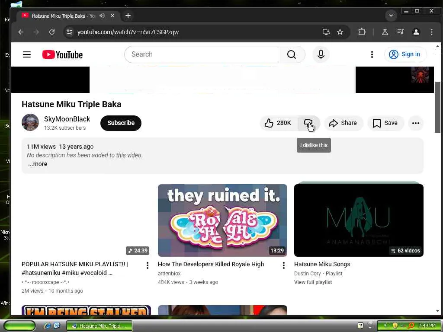Open the Windows Start button
This screenshot has width=443, height=332.
tap(19, 326)
